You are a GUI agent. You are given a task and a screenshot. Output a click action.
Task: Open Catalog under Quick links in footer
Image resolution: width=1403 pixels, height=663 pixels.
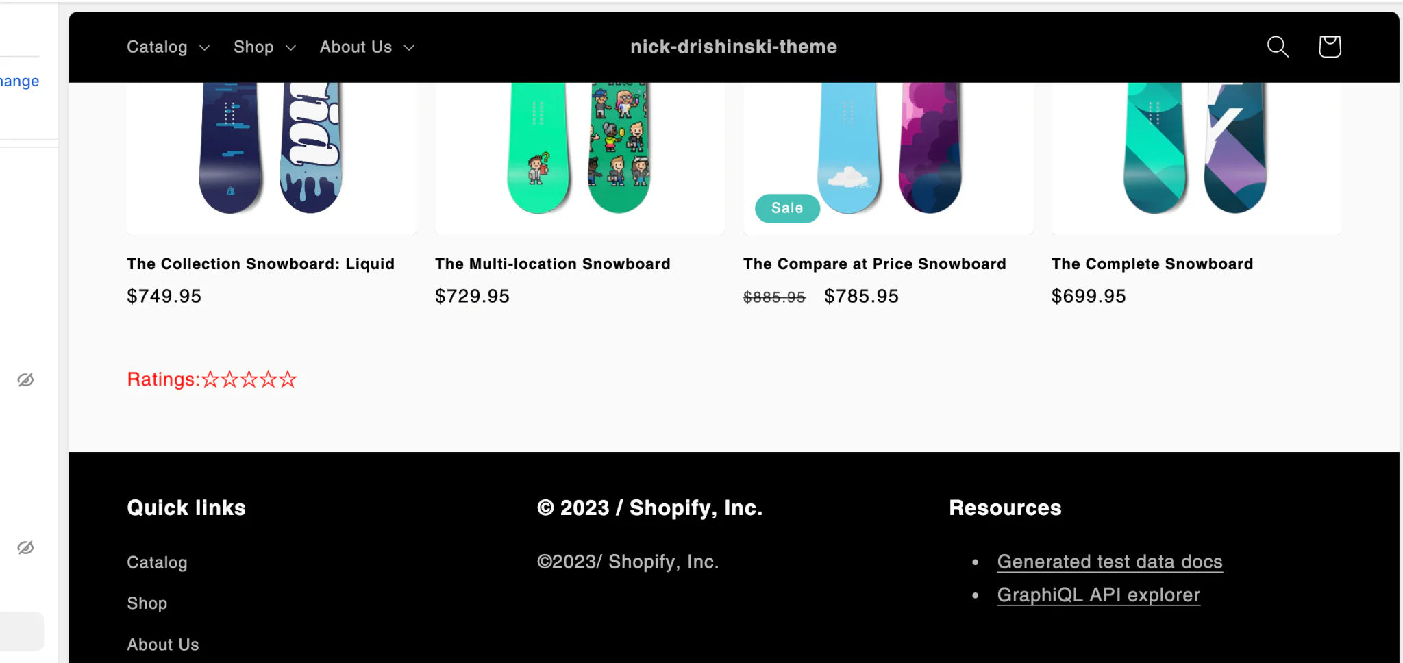pyautogui.click(x=157, y=562)
